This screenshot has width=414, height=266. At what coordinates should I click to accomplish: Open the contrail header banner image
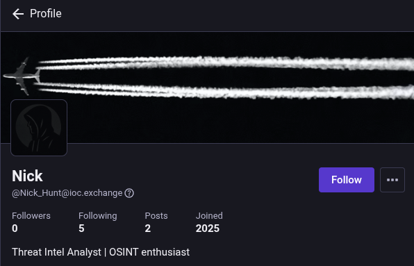pyautogui.click(x=208, y=88)
